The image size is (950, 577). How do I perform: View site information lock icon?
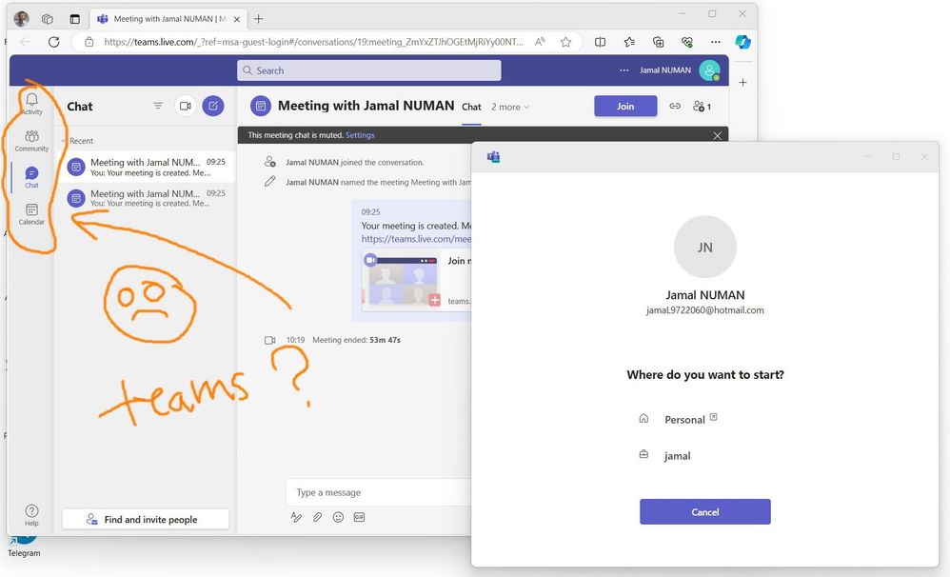[89, 42]
